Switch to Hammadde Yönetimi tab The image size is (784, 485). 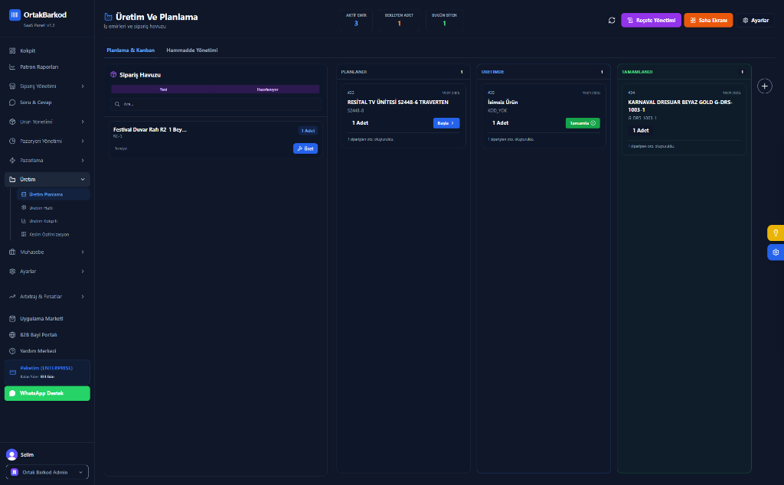(191, 50)
